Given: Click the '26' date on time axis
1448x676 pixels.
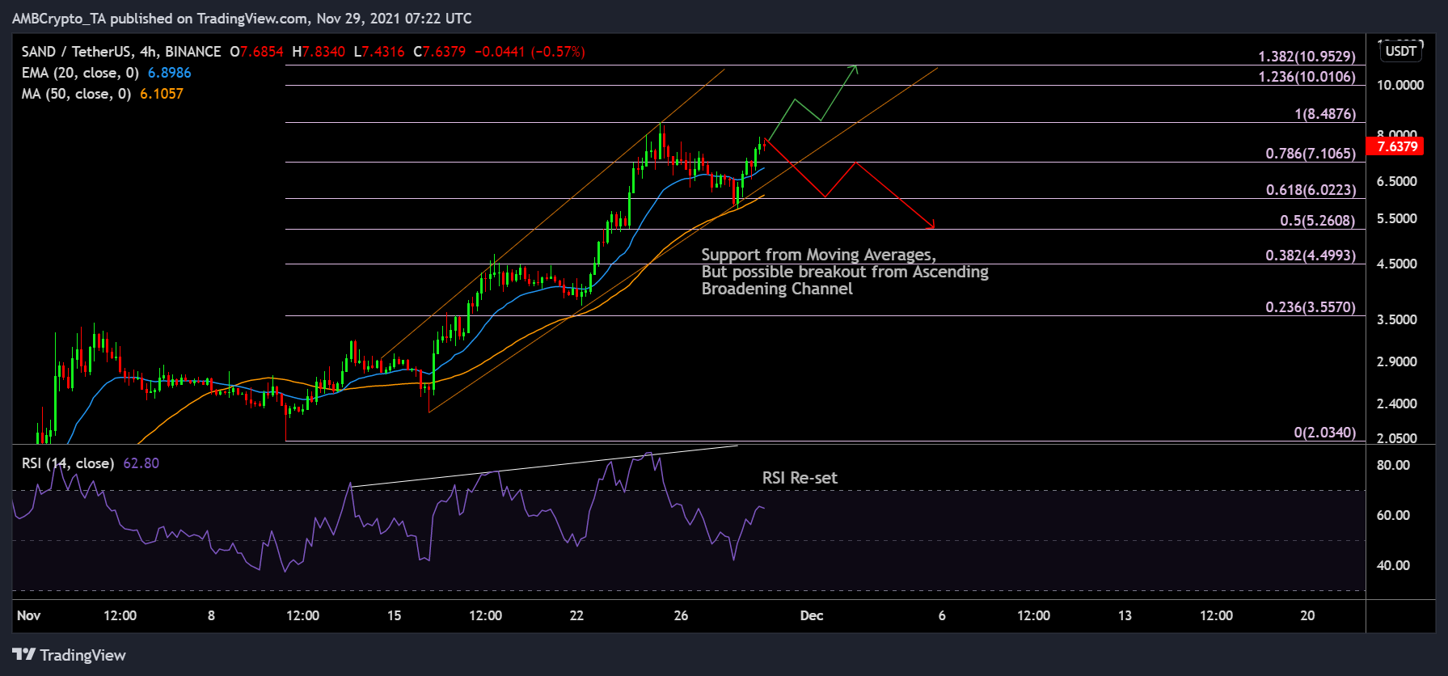Looking at the screenshot, I should (681, 615).
